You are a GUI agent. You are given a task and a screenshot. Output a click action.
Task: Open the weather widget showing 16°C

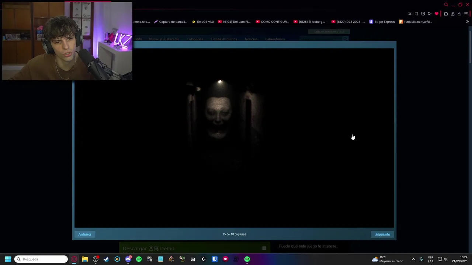(x=388, y=259)
